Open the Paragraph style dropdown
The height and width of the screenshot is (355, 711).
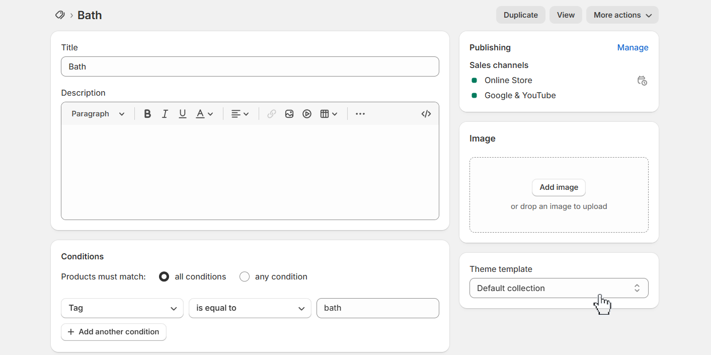97,113
